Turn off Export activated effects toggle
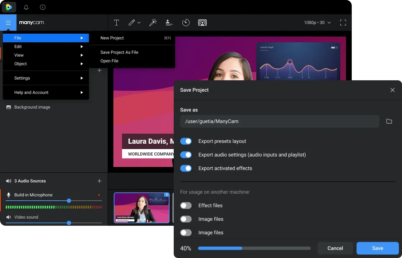This screenshot has height=258, width=402. tap(186, 168)
